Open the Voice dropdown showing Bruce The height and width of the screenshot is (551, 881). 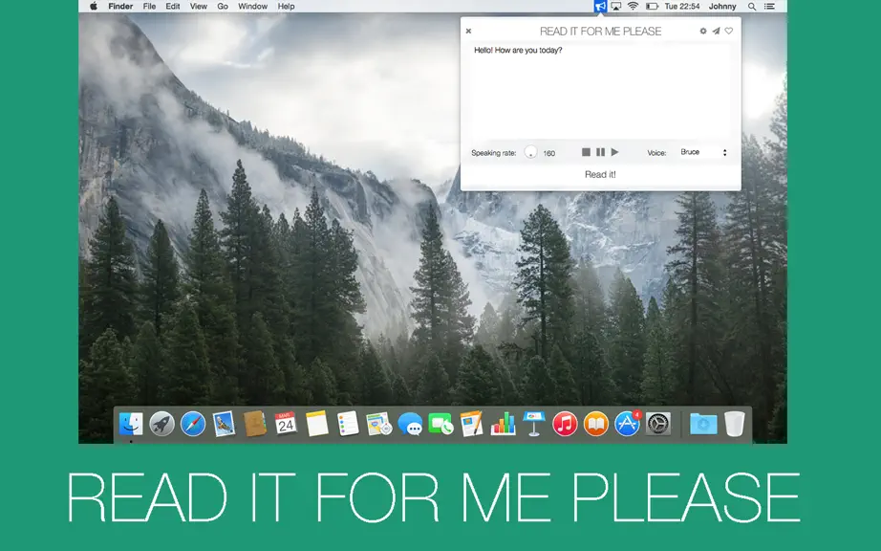(703, 152)
